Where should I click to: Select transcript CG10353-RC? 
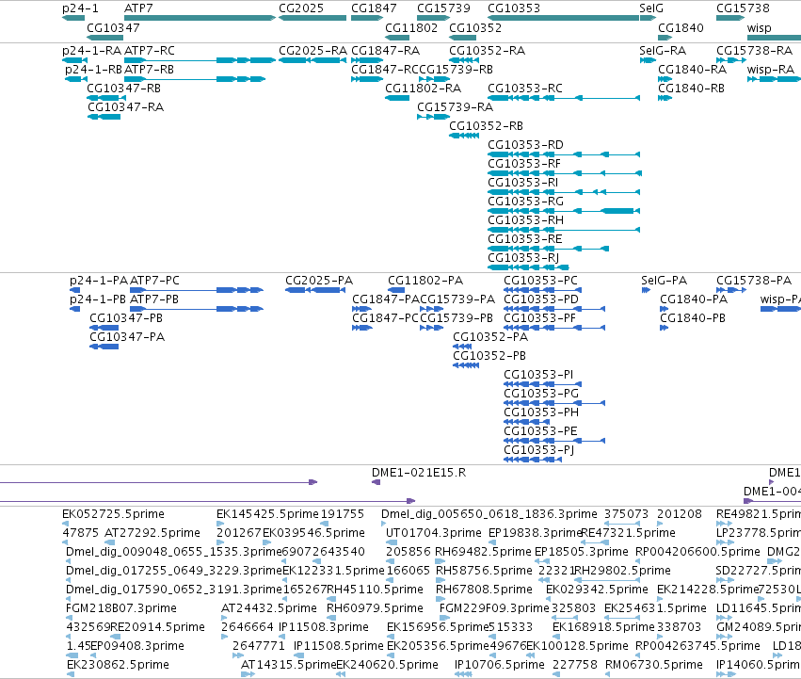564,98
